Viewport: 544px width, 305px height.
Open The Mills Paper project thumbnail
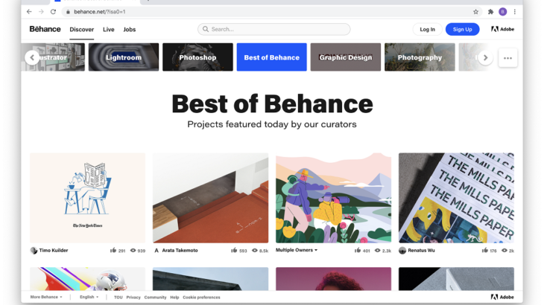tap(456, 198)
